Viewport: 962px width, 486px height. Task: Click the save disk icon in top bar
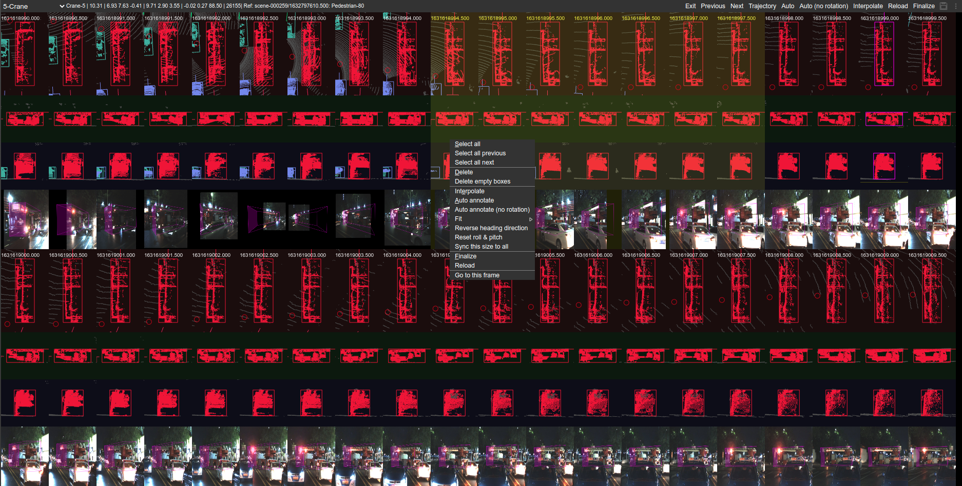[x=944, y=6]
